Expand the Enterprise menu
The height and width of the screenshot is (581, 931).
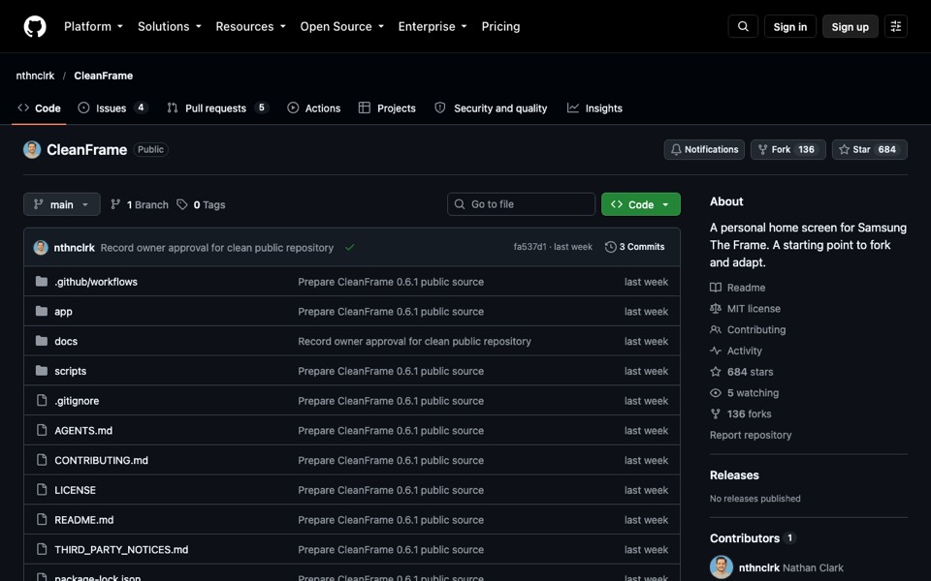tap(433, 27)
